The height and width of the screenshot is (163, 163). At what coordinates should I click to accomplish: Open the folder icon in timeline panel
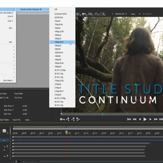(x=5, y=131)
